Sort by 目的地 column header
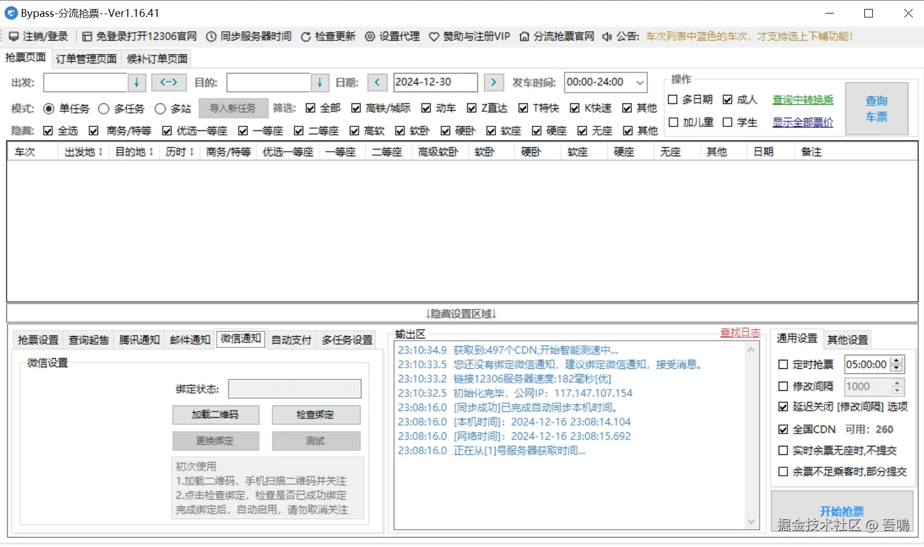924x547 pixels. (134, 152)
